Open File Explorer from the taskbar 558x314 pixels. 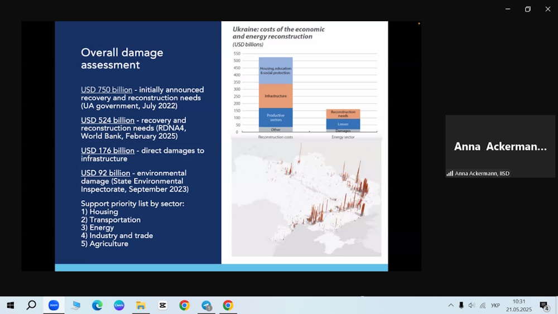point(141,305)
